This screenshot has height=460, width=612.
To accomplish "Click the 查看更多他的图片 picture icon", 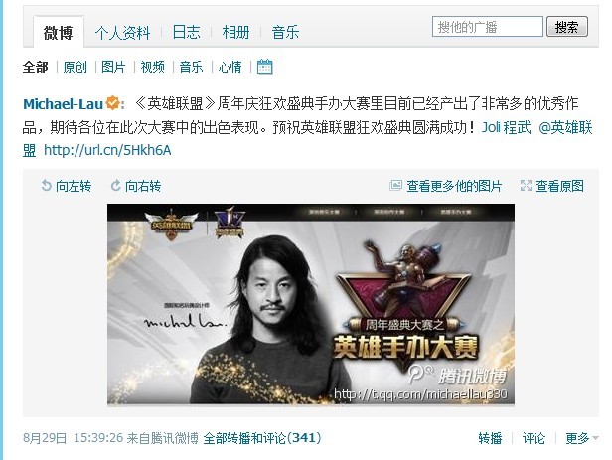I will point(395,185).
